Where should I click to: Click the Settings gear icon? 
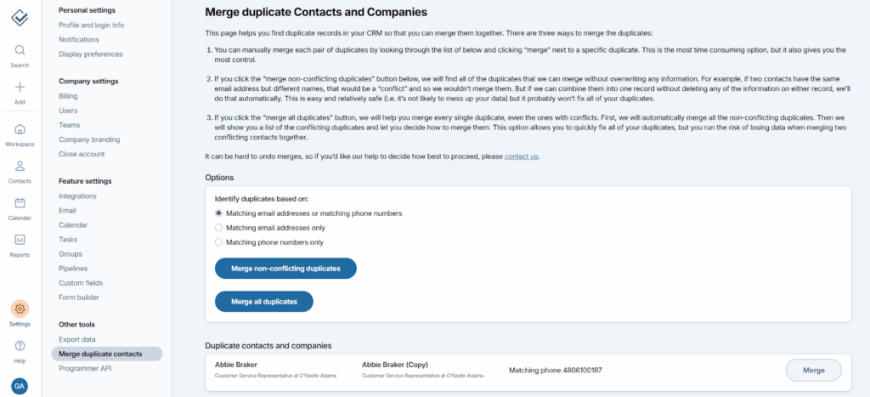point(20,309)
